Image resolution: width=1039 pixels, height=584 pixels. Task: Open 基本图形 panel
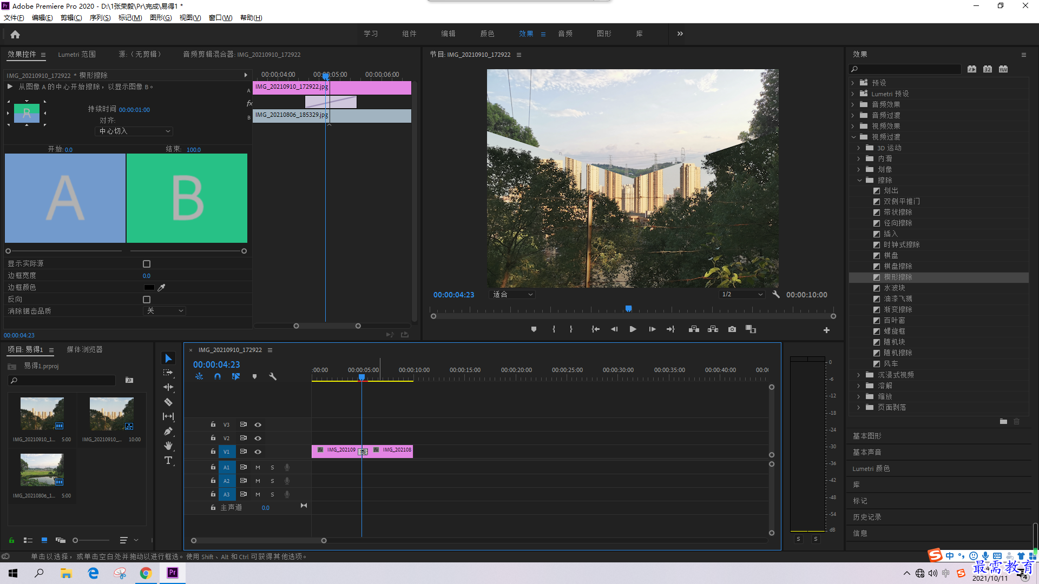pyautogui.click(x=867, y=436)
